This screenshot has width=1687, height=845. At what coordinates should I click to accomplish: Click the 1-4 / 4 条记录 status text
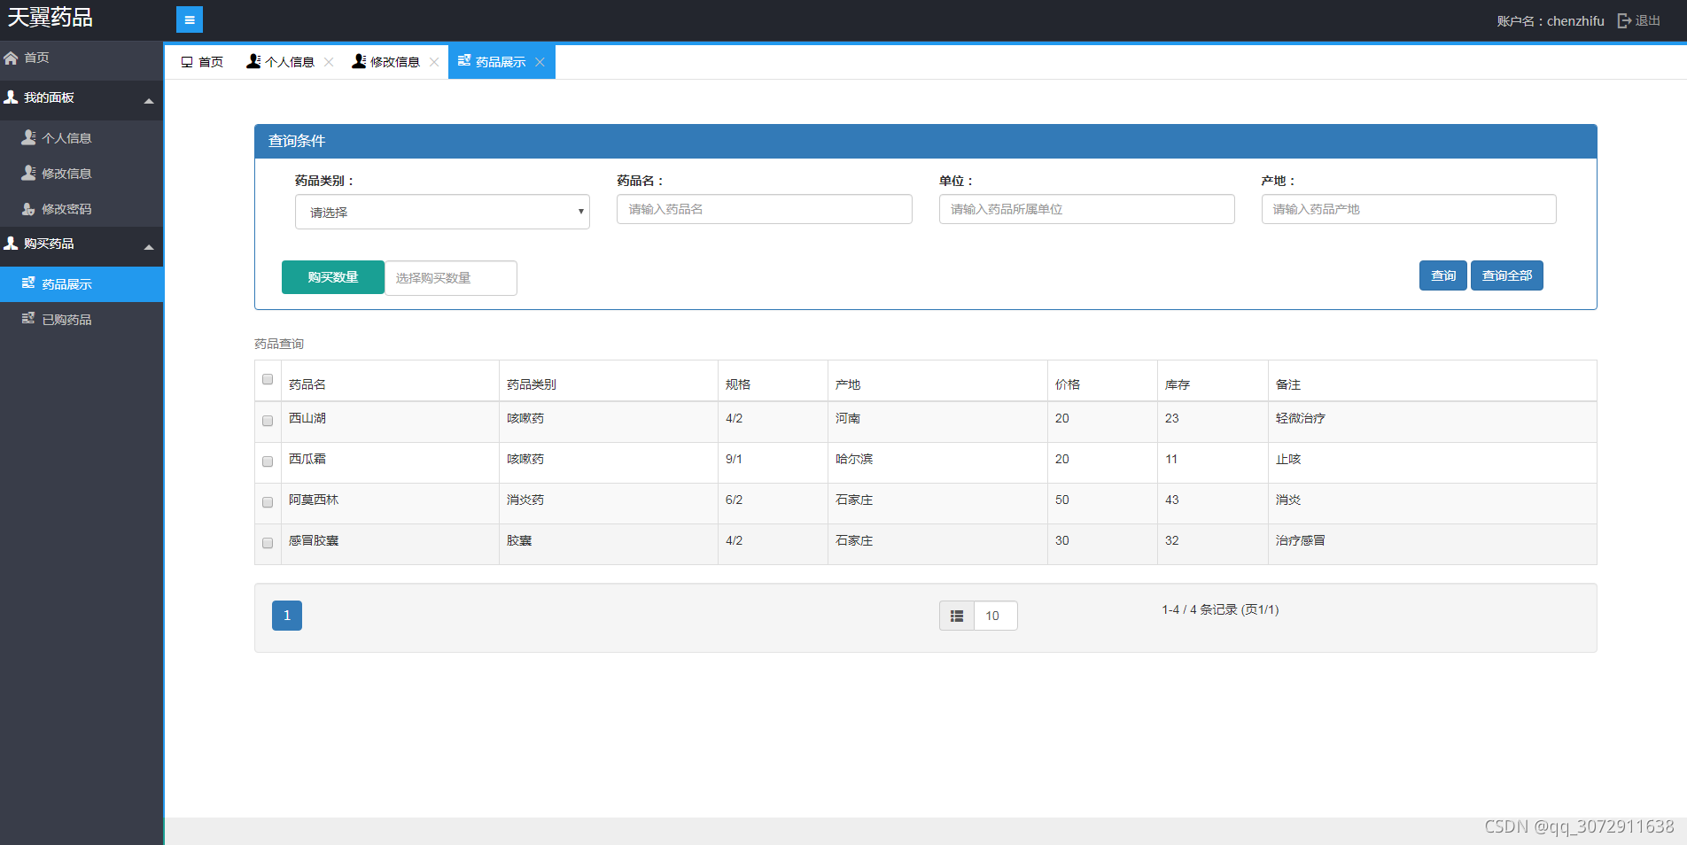[1220, 609]
